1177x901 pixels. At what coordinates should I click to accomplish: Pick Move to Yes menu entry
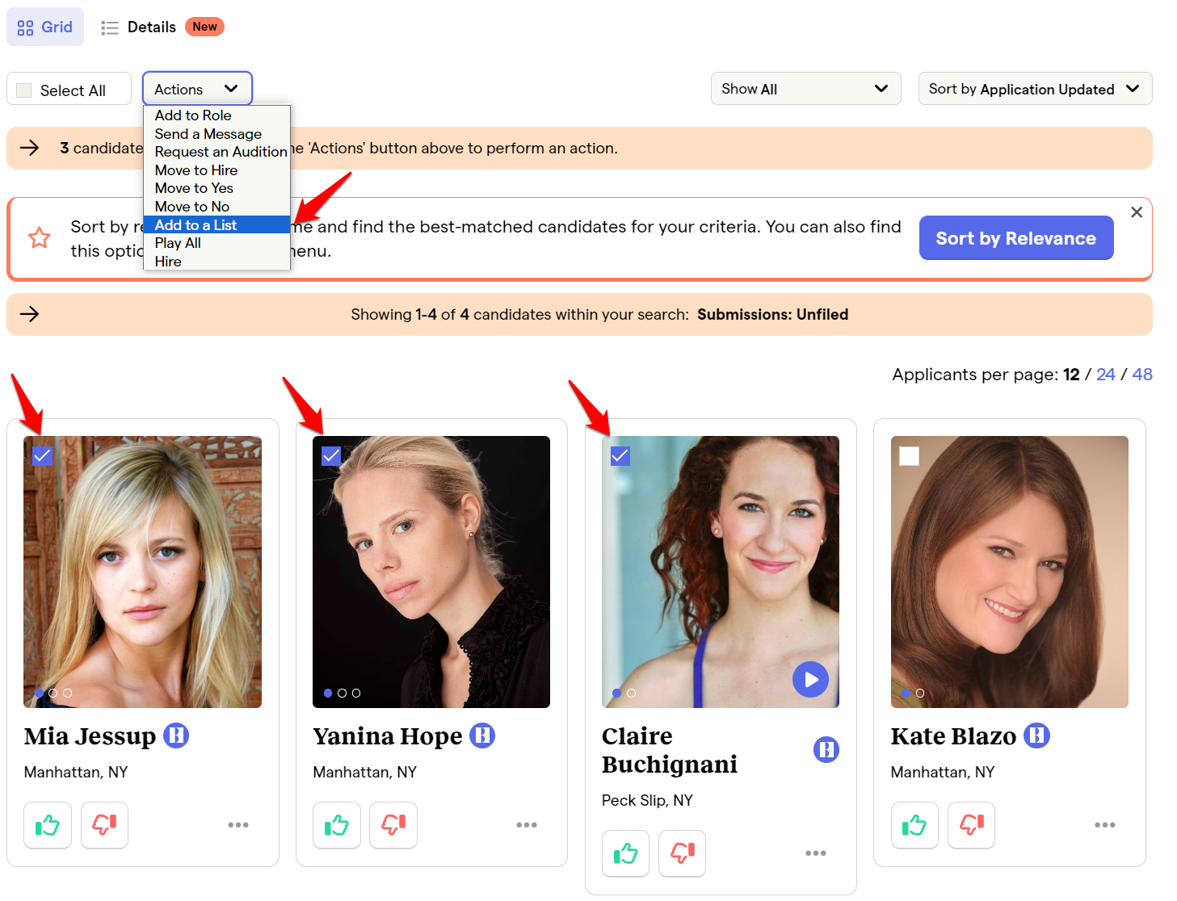click(194, 188)
